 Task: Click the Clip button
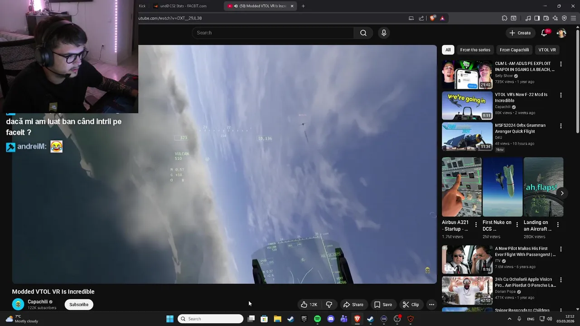click(411, 305)
